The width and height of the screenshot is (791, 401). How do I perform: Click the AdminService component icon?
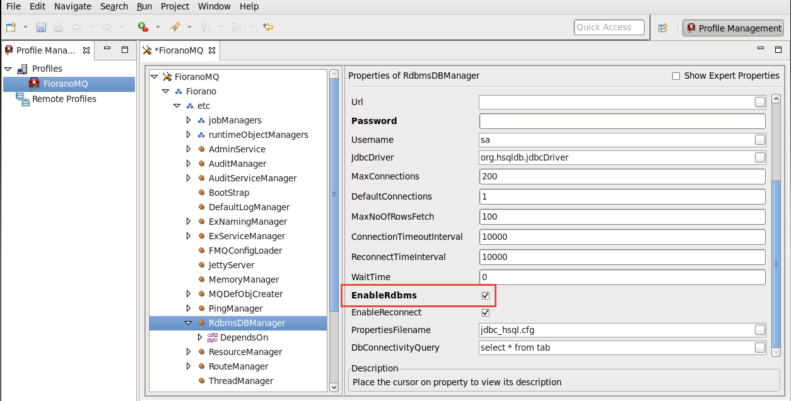tap(201, 149)
